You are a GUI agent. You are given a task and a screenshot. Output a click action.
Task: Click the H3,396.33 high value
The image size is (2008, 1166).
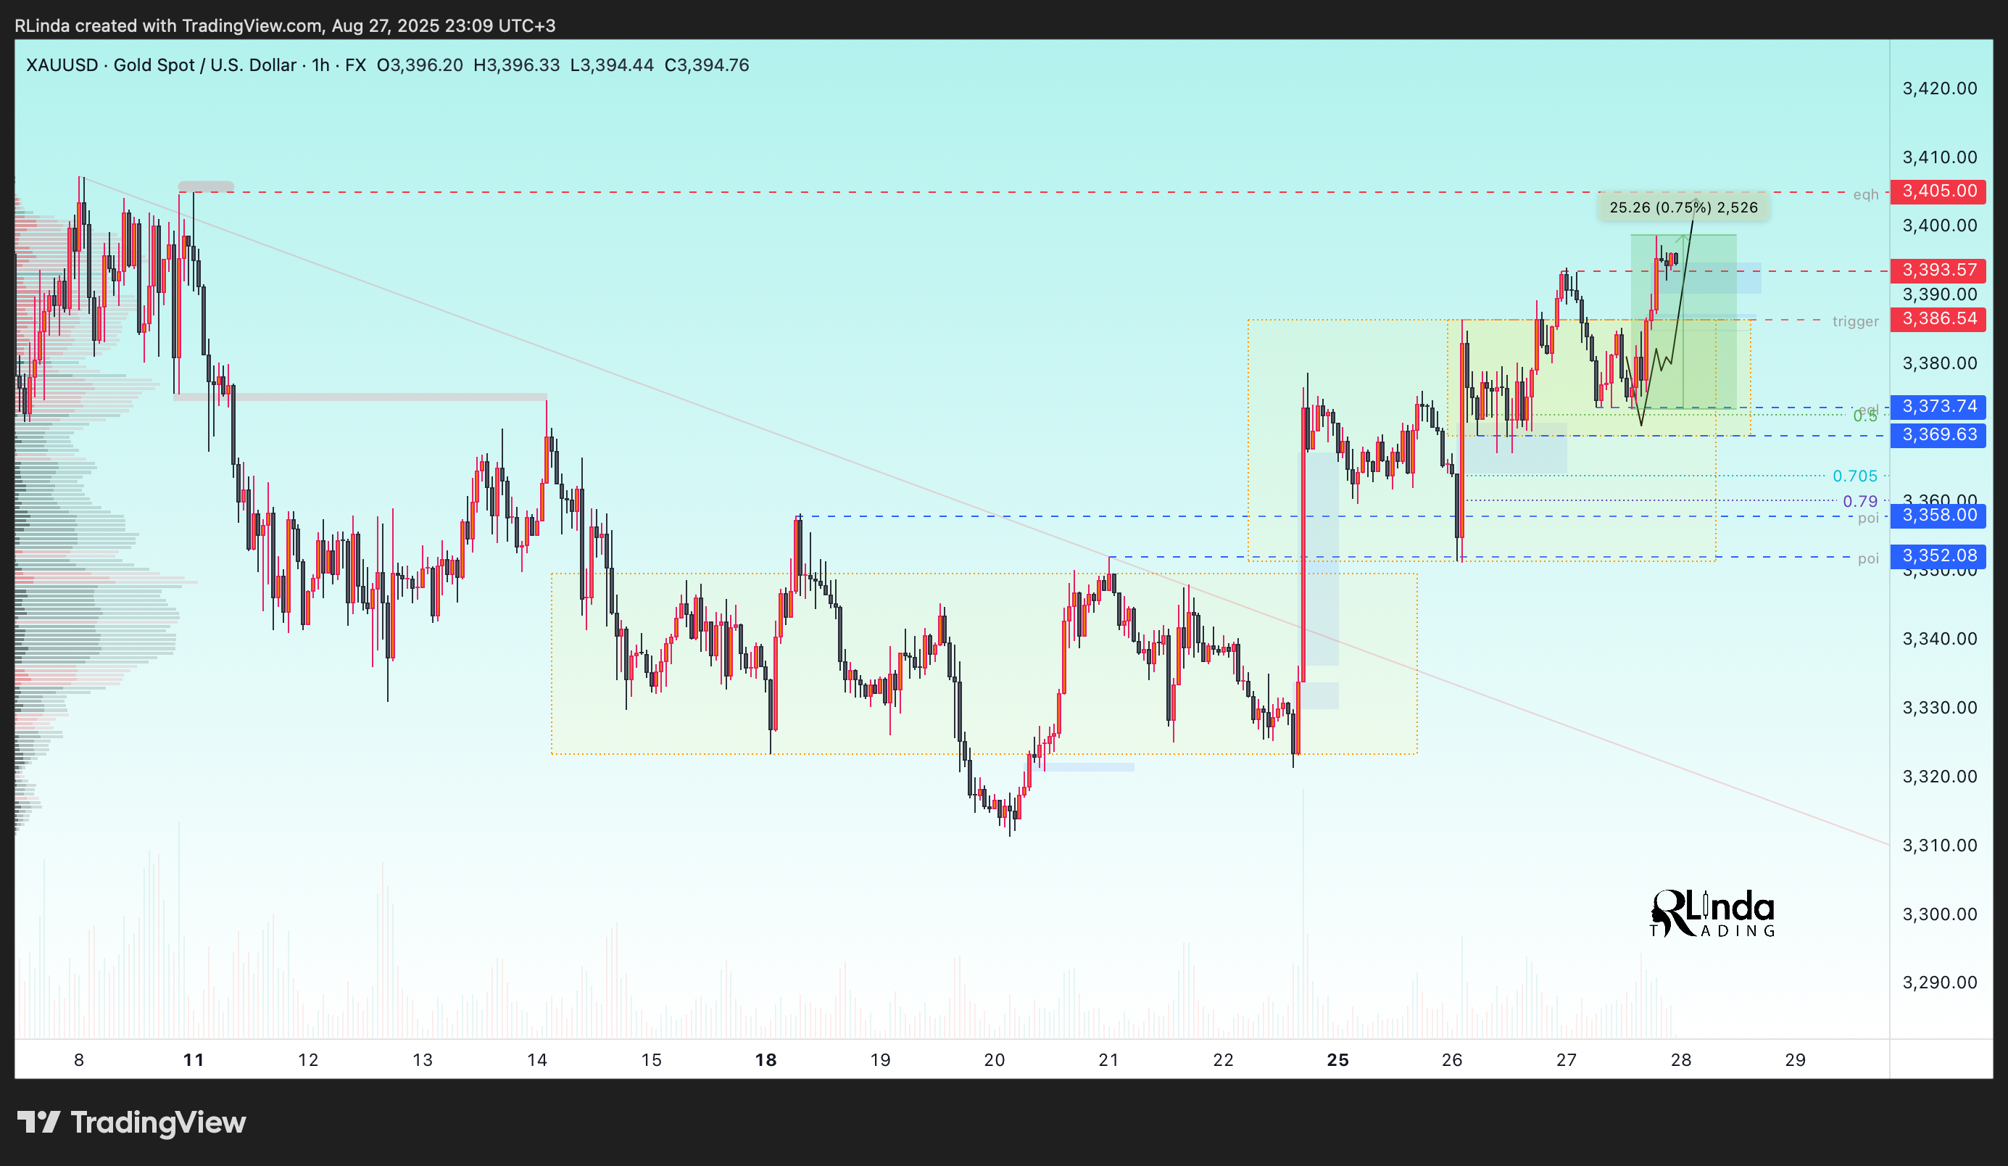516,65
